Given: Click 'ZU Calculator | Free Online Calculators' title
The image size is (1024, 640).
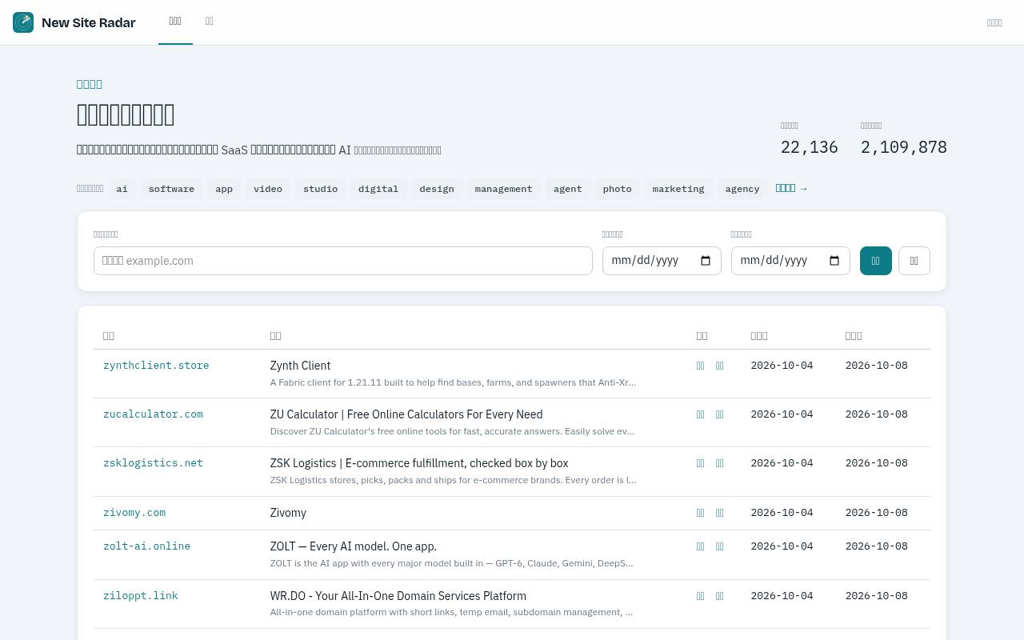Looking at the screenshot, I should (x=406, y=414).
